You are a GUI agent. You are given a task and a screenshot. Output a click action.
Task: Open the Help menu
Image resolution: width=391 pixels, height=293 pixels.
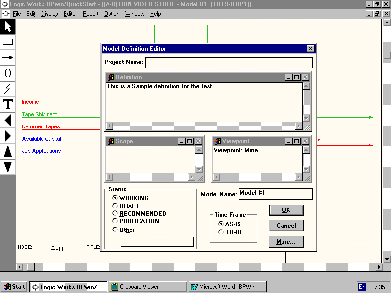(x=155, y=14)
